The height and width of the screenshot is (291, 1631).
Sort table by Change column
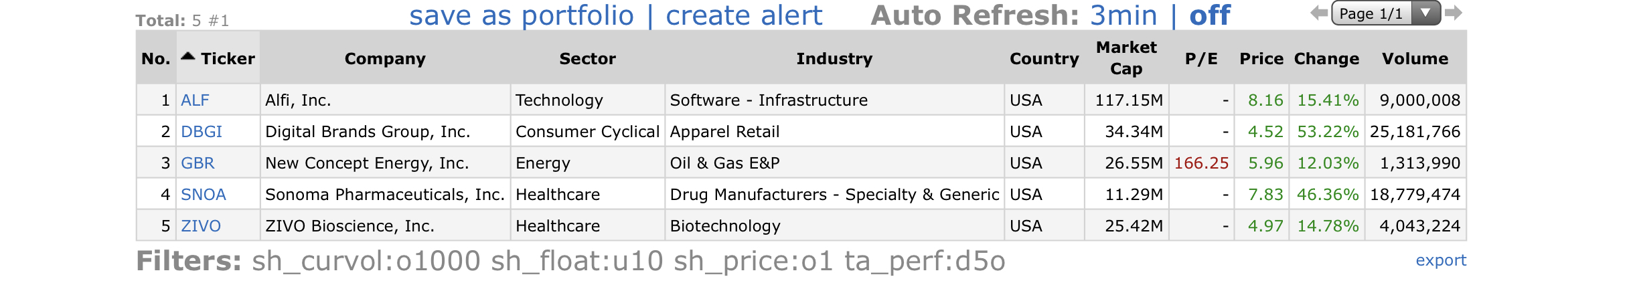click(1326, 58)
